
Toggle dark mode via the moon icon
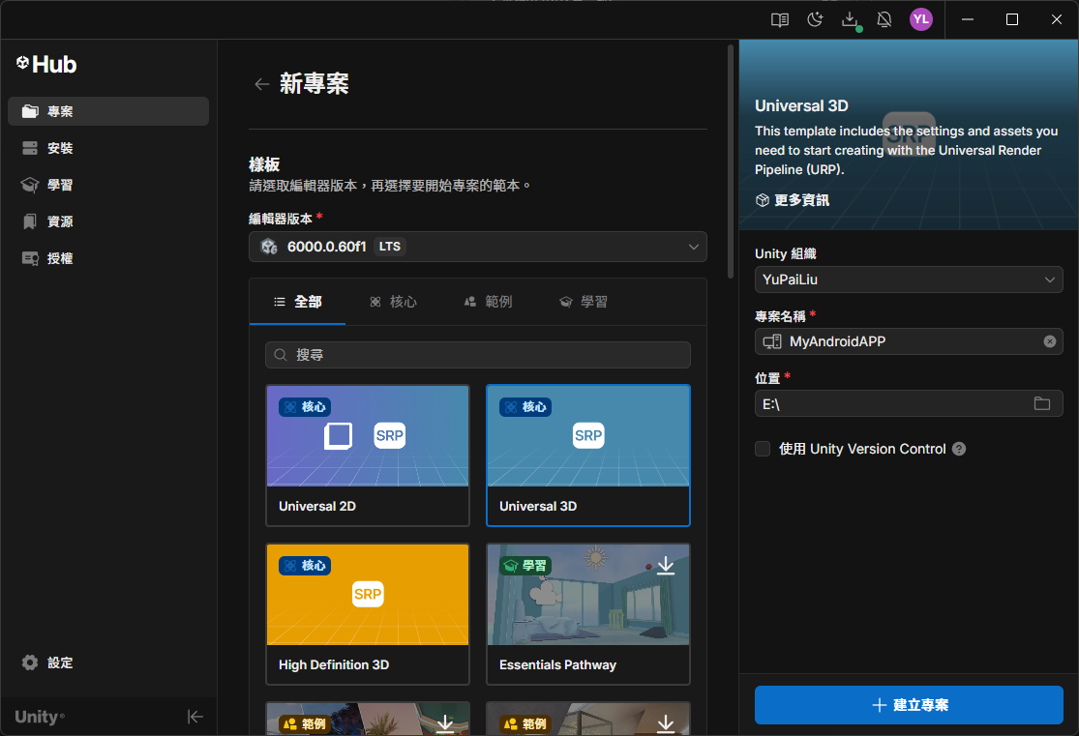click(x=814, y=18)
